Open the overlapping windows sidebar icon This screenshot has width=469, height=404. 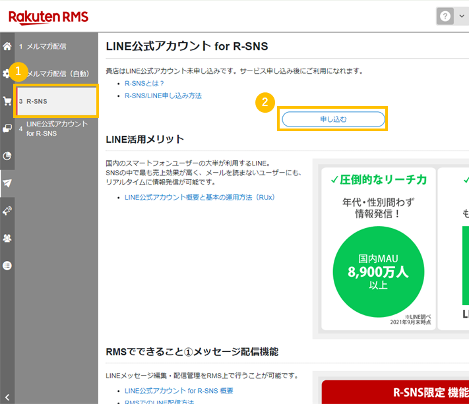[7, 129]
